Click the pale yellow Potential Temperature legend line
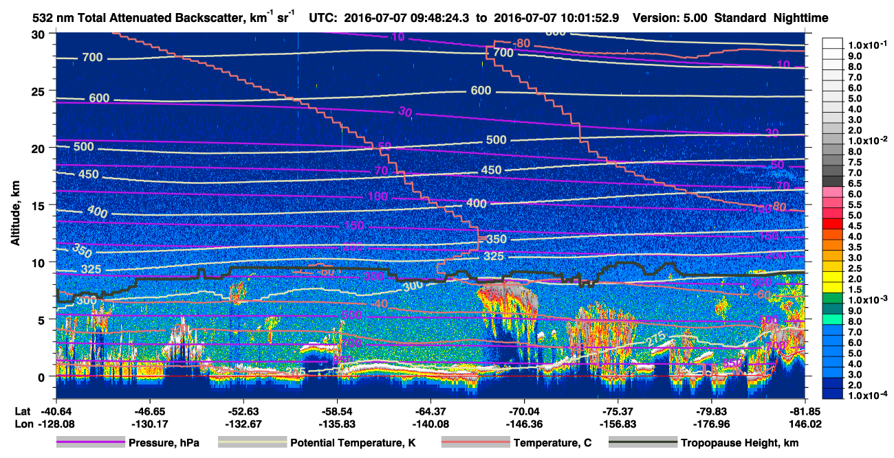894x458 pixels. 252,443
